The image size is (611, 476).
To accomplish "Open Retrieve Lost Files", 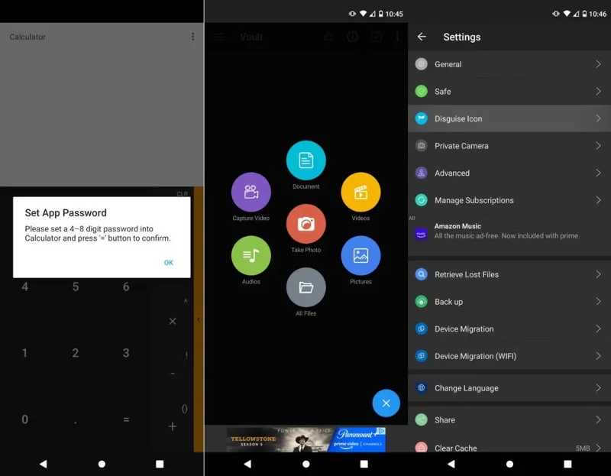I will pyautogui.click(x=509, y=274).
